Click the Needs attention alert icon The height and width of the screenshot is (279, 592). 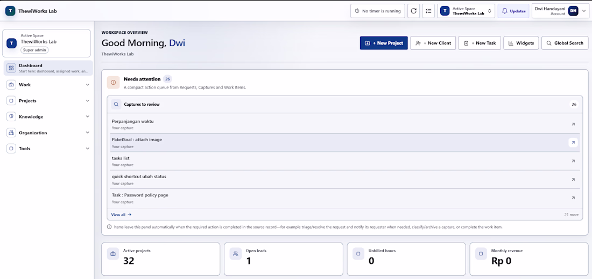[113, 83]
